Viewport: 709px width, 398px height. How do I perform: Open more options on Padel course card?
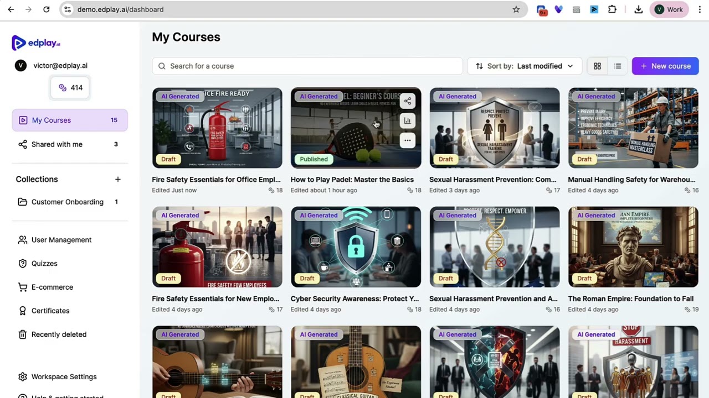click(x=408, y=140)
